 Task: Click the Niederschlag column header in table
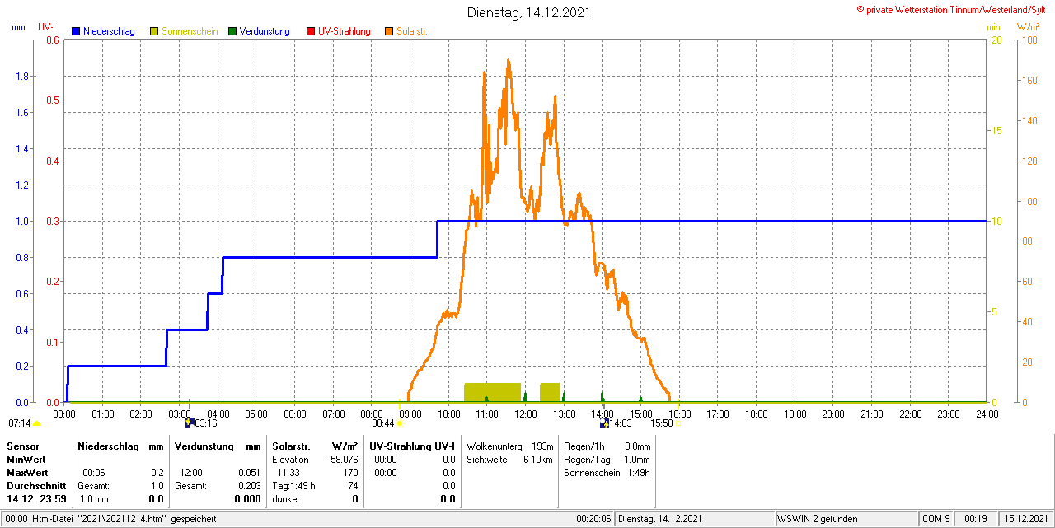(106, 446)
